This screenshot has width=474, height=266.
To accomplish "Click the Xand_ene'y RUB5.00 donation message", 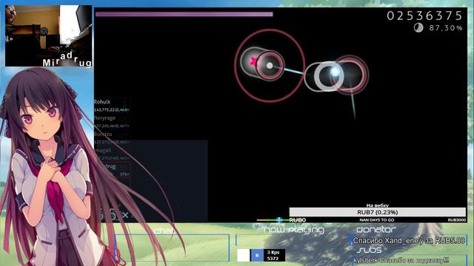I will 409,241.
